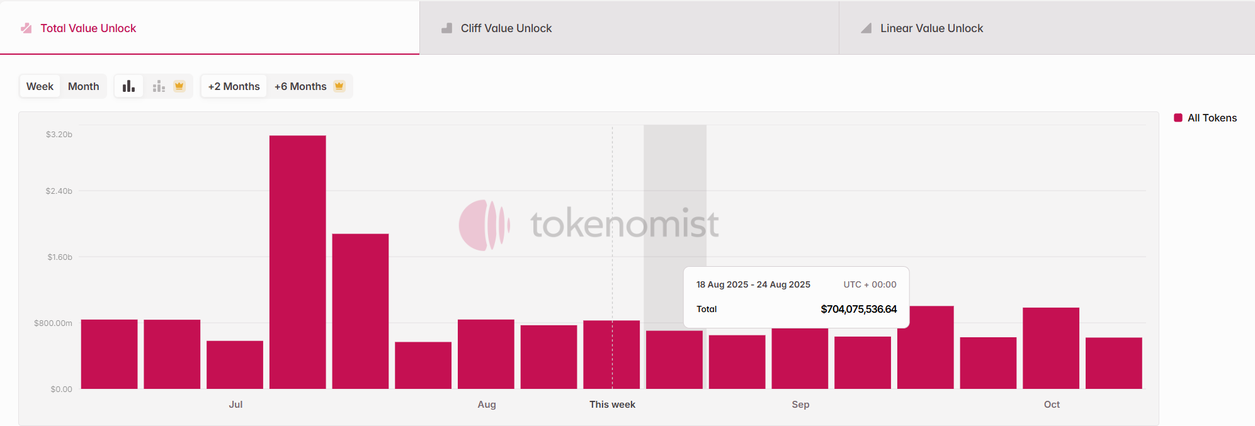1255x426 pixels.
Task: Click the Sep axis label
Action: tap(800, 405)
